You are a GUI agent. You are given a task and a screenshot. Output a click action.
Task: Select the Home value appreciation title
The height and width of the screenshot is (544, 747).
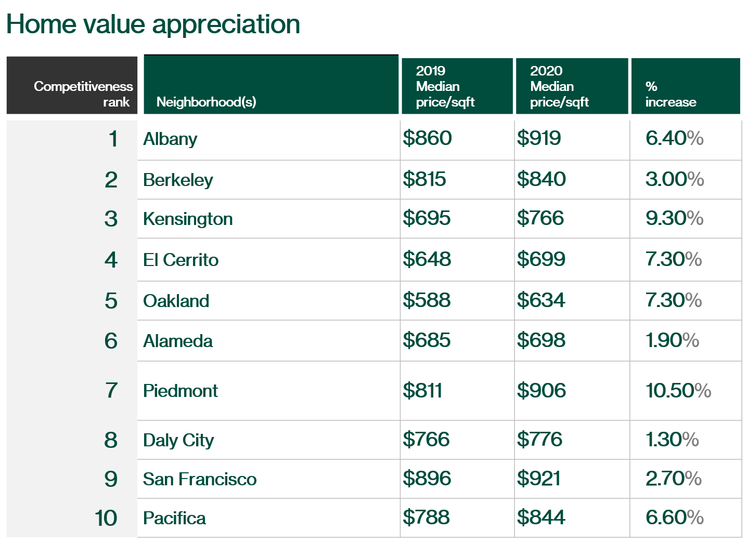coord(153,24)
